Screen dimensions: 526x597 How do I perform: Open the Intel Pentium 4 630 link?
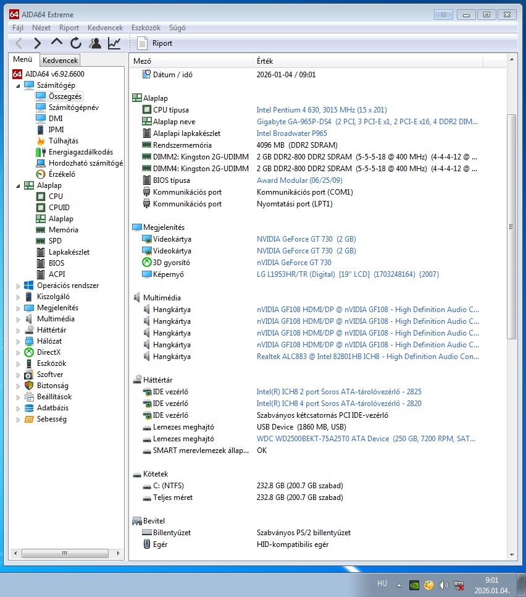point(322,110)
